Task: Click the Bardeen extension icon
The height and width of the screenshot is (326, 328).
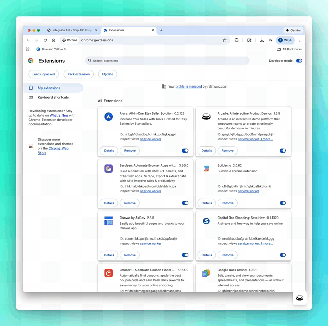Action: pyautogui.click(x=108, y=168)
